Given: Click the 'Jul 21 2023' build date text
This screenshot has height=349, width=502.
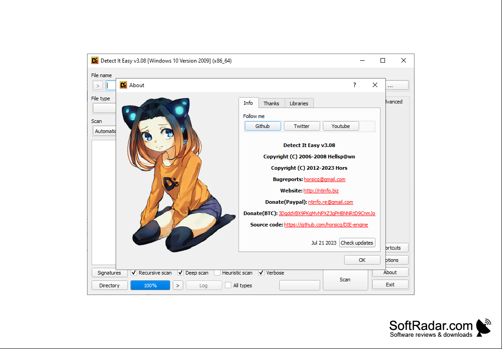Looking at the screenshot, I should point(324,243).
